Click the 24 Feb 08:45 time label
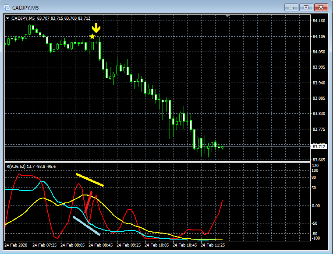 click(100, 245)
